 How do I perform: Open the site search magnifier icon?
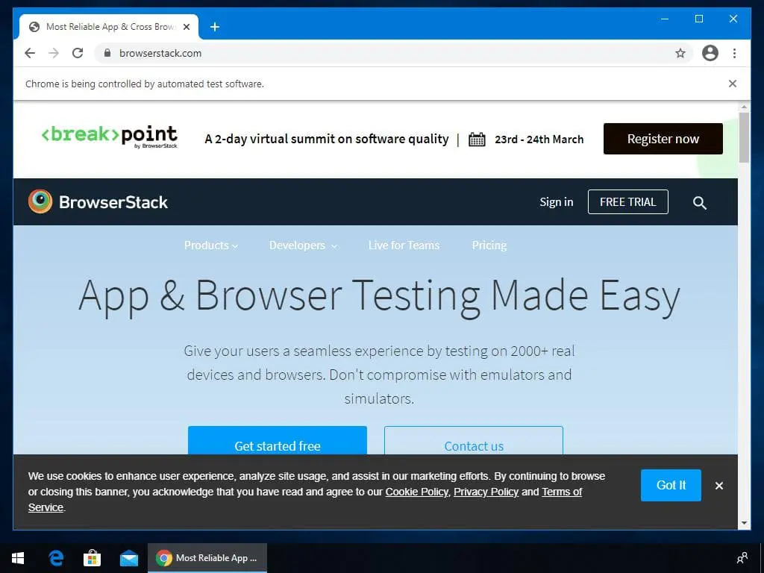pyautogui.click(x=699, y=202)
